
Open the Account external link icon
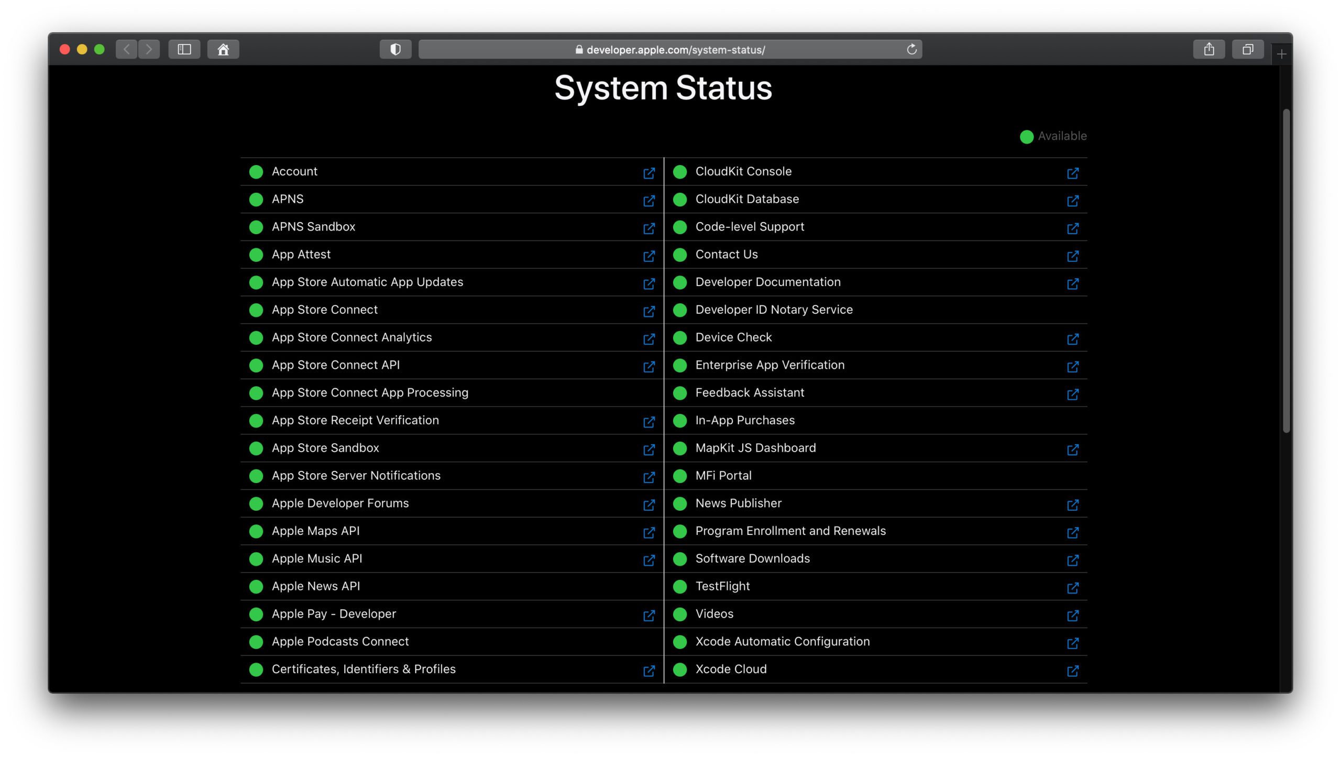pyautogui.click(x=648, y=173)
